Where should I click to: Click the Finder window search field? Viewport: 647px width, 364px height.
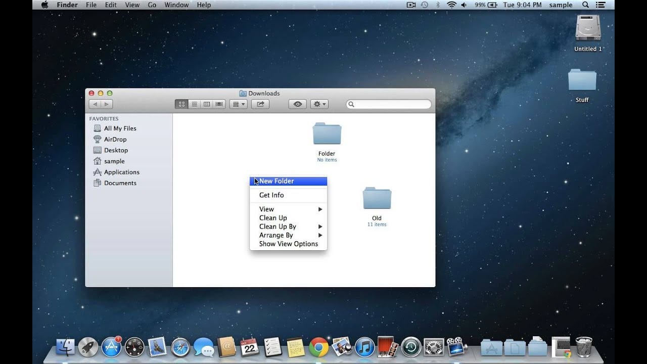(x=389, y=104)
